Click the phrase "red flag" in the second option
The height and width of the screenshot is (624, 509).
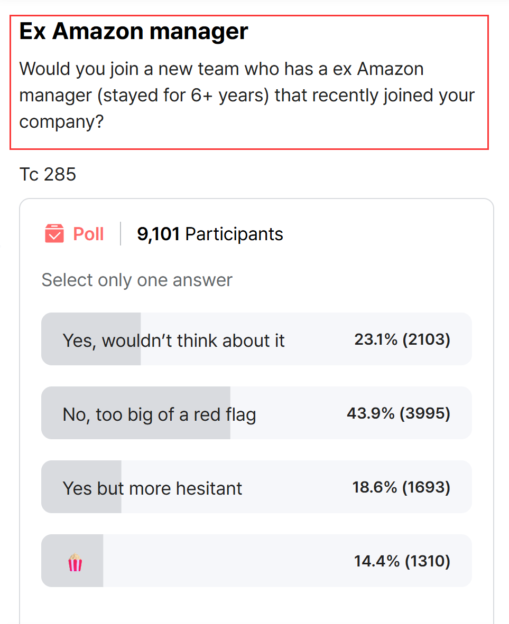pyautogui.click(x=225, y=414)
